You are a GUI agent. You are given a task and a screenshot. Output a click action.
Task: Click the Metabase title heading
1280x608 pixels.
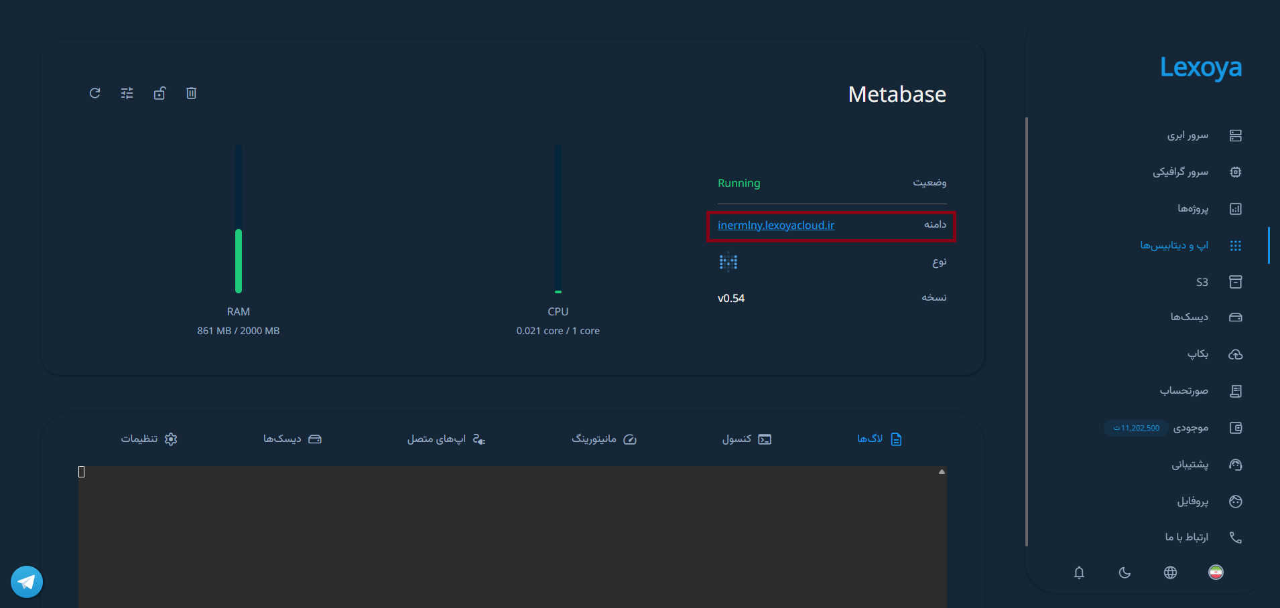click(897, 94)
